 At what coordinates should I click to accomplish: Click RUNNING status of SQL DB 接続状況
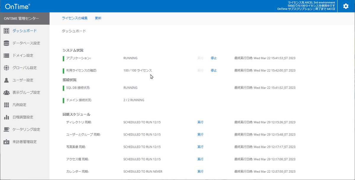point(130,88)
